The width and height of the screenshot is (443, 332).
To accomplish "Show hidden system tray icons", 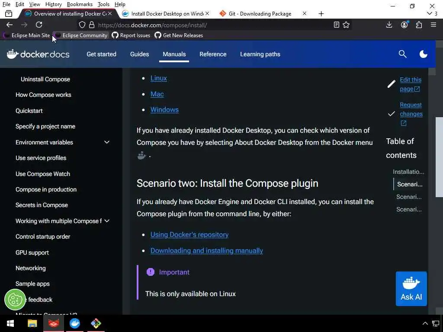I will coord(425,323).
